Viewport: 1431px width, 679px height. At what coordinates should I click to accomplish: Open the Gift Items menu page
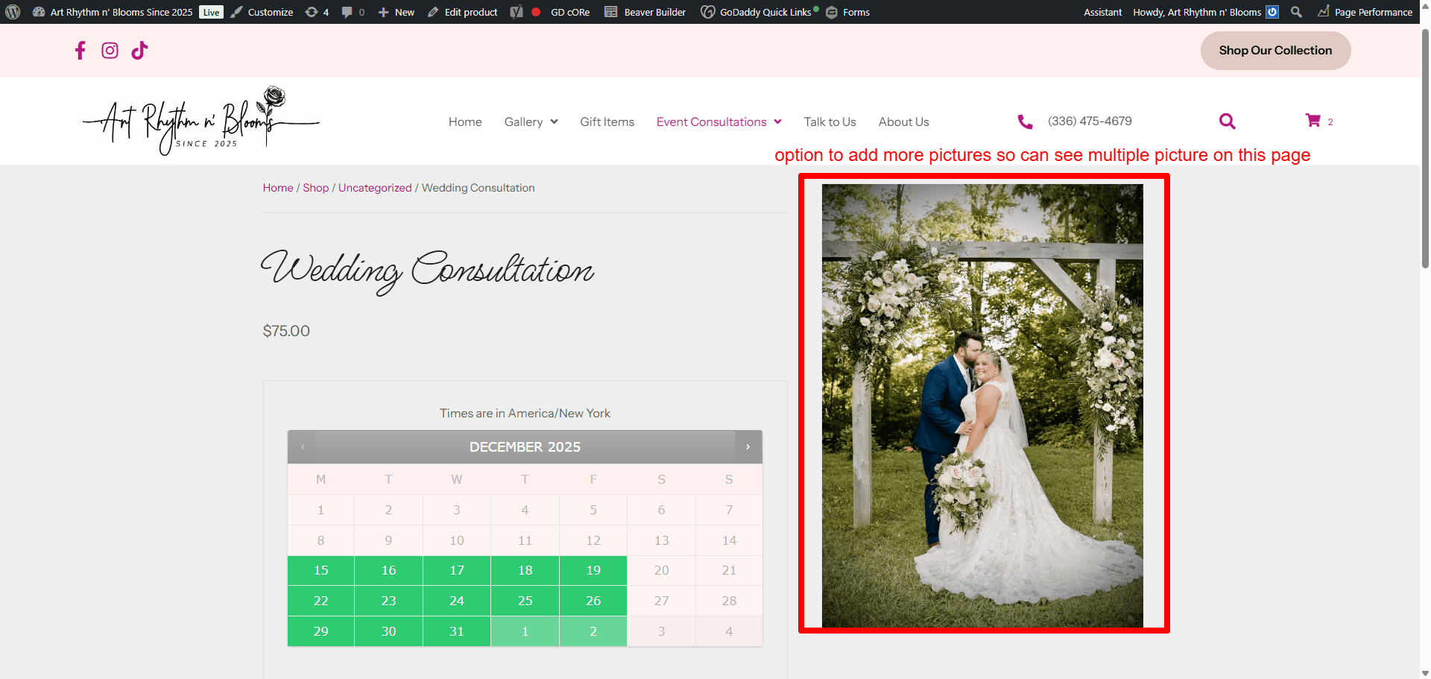pos(607,122)
